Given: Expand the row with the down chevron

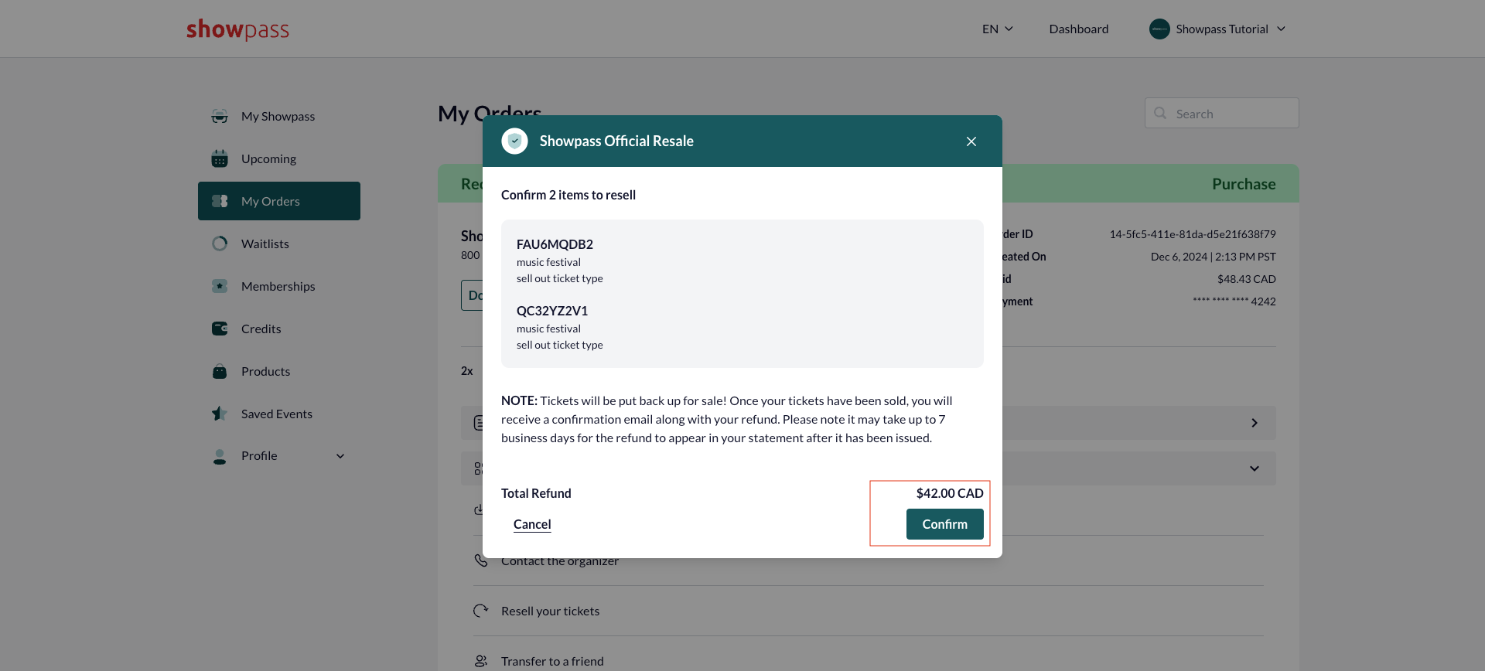Looking at the screenshot, I should click(1255, 468).
